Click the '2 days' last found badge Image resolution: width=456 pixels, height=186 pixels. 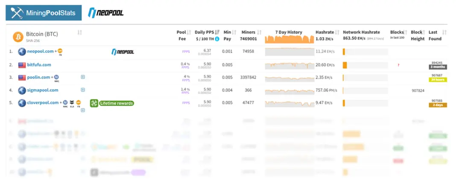[437, 105]
